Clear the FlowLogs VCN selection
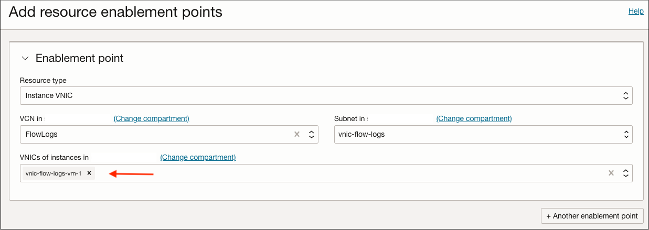This screenshot has height=230, width=649. point(297,134)
